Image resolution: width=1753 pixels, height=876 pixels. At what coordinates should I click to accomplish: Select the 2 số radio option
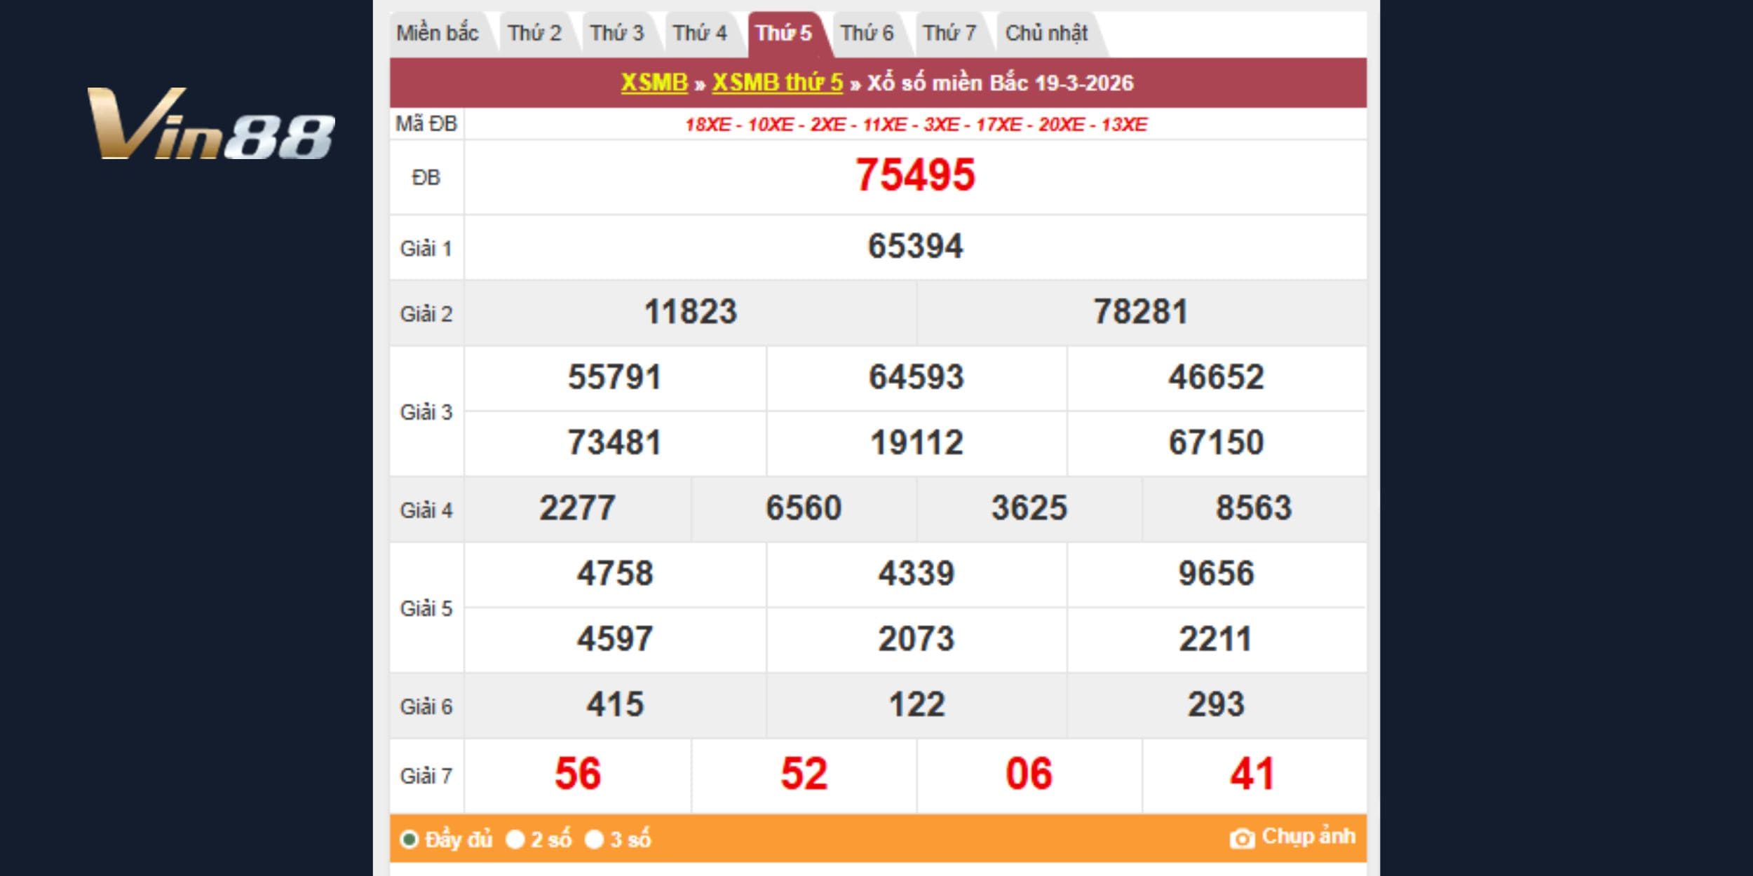coord(515,839)
